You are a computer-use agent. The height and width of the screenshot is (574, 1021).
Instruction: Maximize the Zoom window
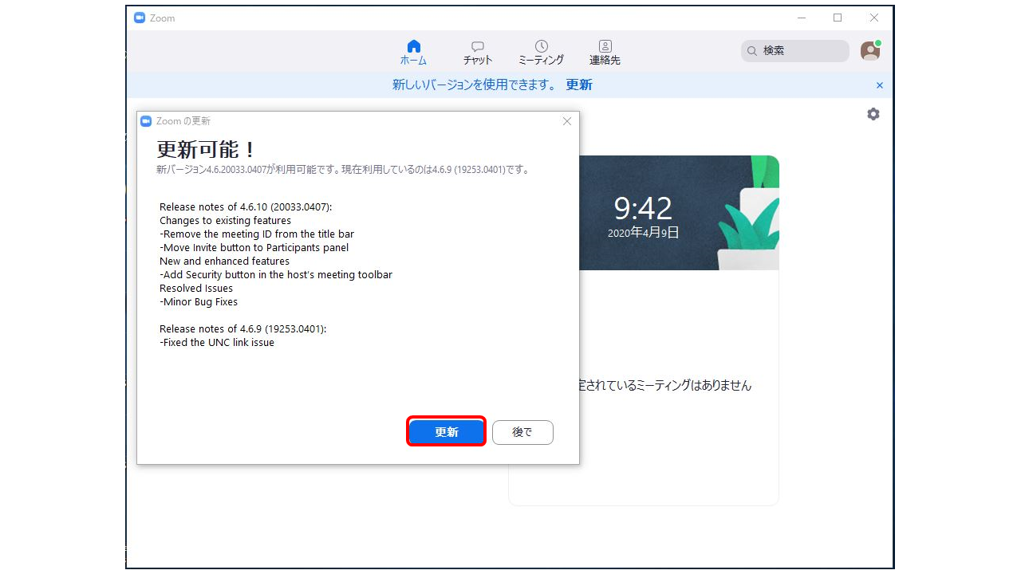click(x=838, y=18)
